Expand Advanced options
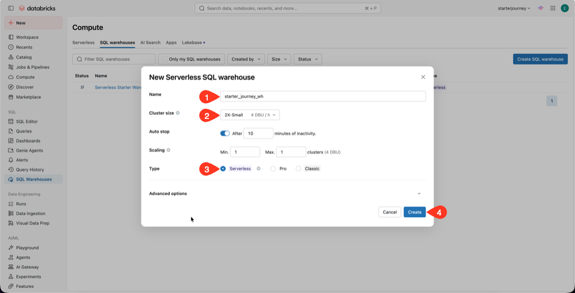The width and height of the screenshot is (575, 293). click(287, 194)
